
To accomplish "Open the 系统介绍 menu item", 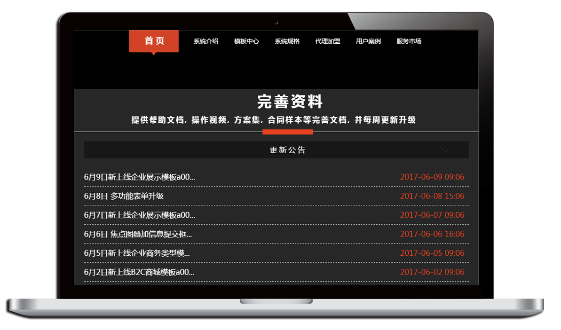I will (206, 41).
